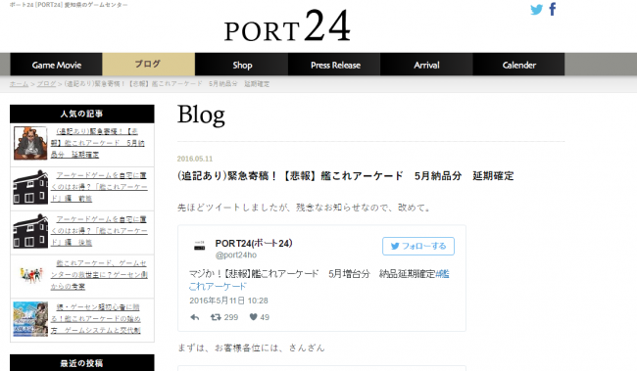Click the reply arrow icon on the tweet

pos(195,317)
